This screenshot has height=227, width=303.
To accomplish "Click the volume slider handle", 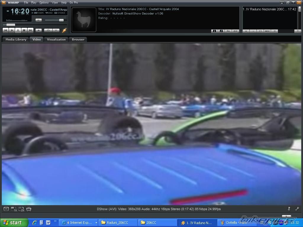I will [x=61, y=20].
